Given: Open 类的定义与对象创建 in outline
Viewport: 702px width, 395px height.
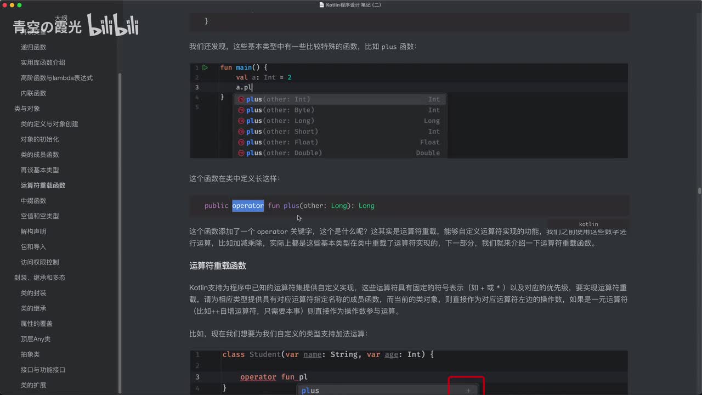Looking at the screenshot, I should (x=49, y=124).
